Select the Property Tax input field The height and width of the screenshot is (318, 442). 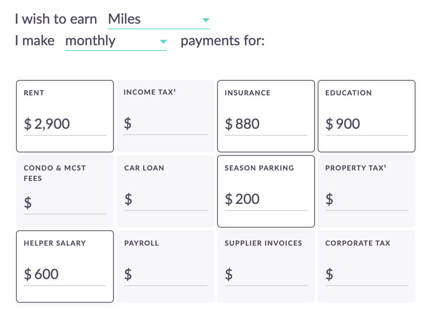click(371, 199)
